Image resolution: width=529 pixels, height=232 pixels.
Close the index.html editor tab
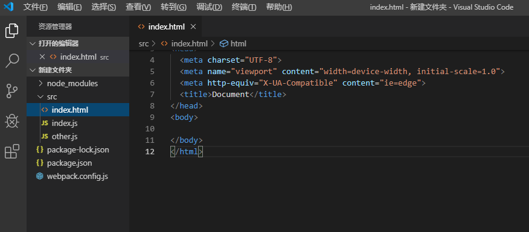click(193, 27)
